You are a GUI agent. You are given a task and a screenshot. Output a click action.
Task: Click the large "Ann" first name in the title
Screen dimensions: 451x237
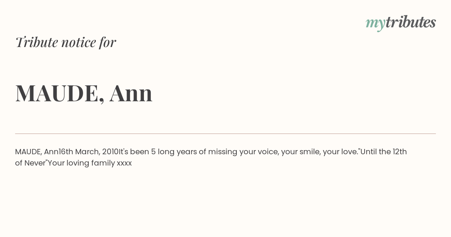pos(131,93)
